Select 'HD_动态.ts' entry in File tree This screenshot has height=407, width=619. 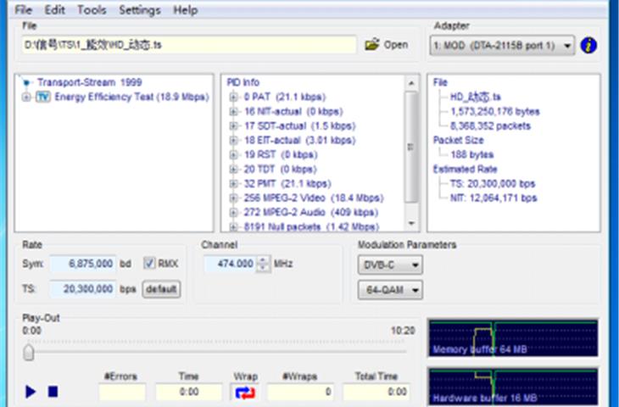[476, 98]
